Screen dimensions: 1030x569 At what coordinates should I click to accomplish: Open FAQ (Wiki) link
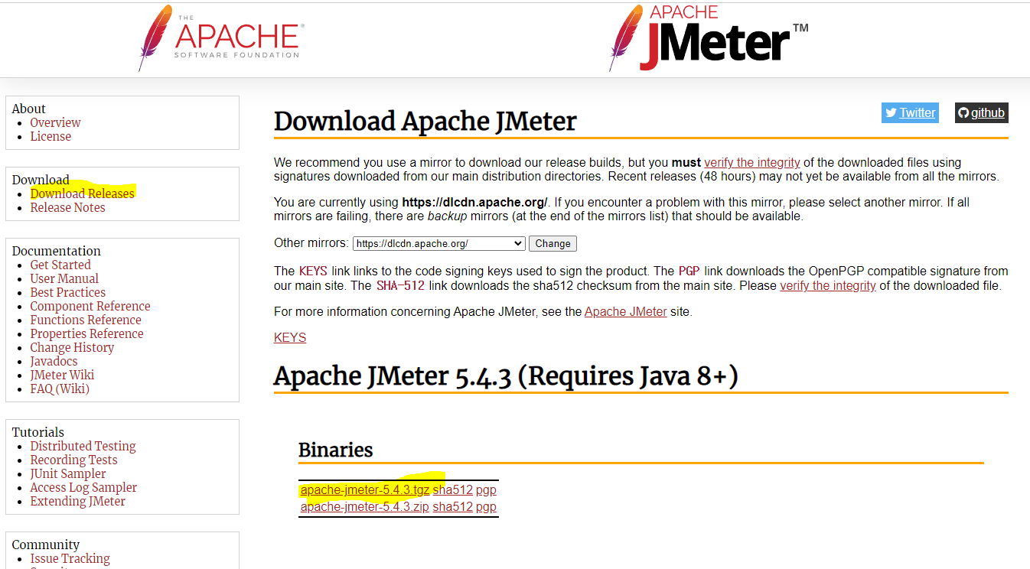[60, 389]
